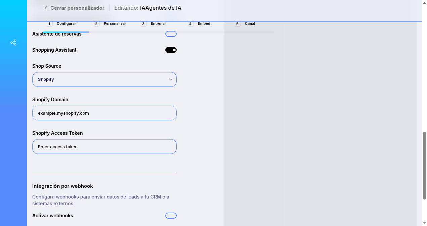Enable the Activar webhooks toggle

(171, 215)
